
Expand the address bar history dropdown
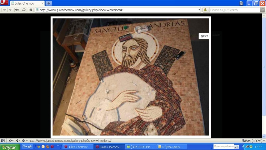[x=199, y=10]
